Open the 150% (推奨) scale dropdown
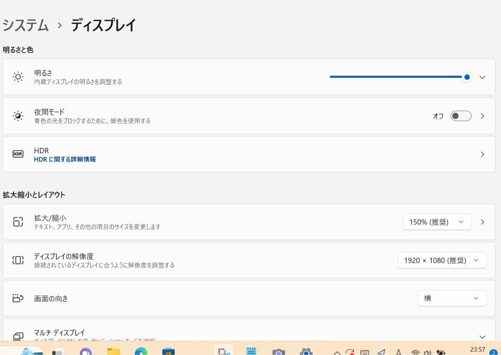 437,222
